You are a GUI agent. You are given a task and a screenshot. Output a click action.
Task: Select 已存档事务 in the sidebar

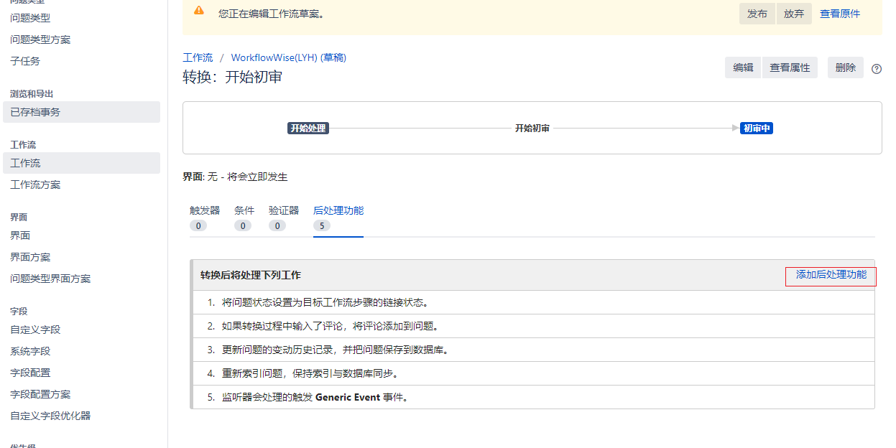click(35, 112)
